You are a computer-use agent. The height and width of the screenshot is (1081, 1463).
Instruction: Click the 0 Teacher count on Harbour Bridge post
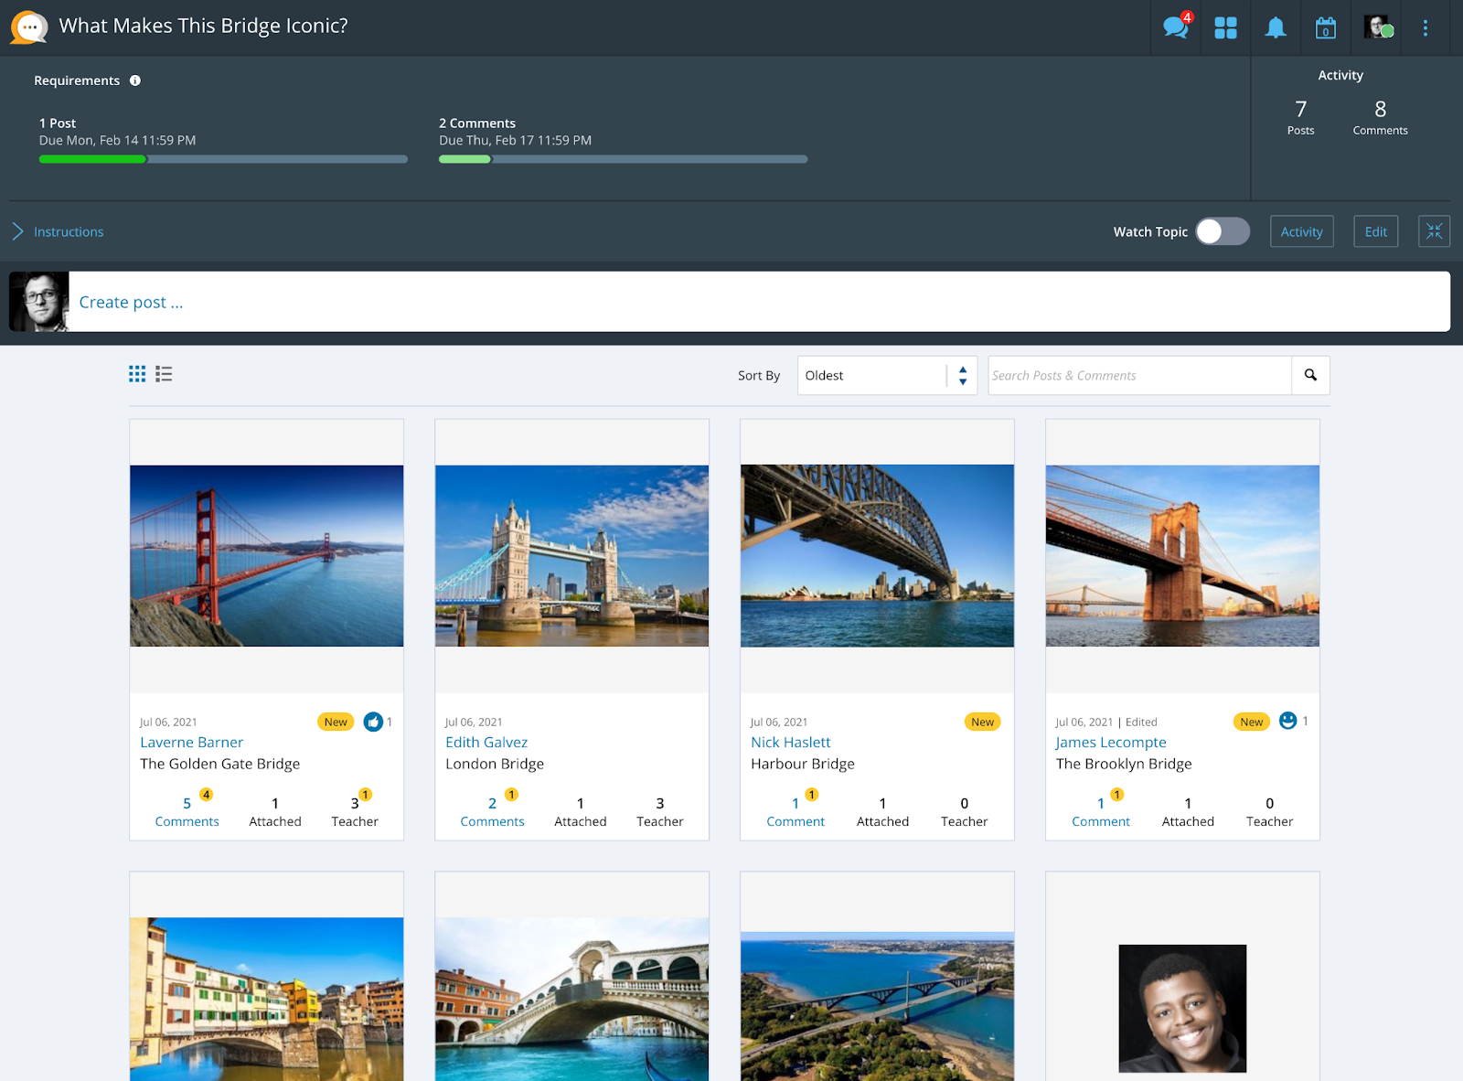click(x=964, y=811)
